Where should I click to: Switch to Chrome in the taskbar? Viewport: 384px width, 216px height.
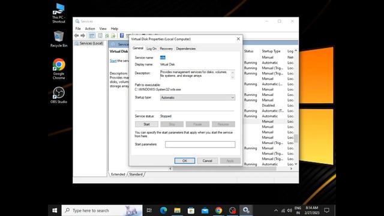point(218,211)
